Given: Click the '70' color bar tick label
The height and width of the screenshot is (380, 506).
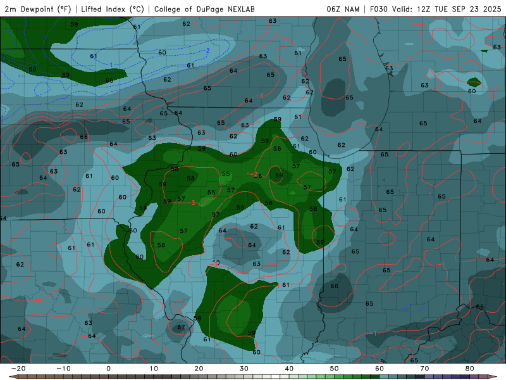Looking at the screenshot, I should tap(424, 369).
